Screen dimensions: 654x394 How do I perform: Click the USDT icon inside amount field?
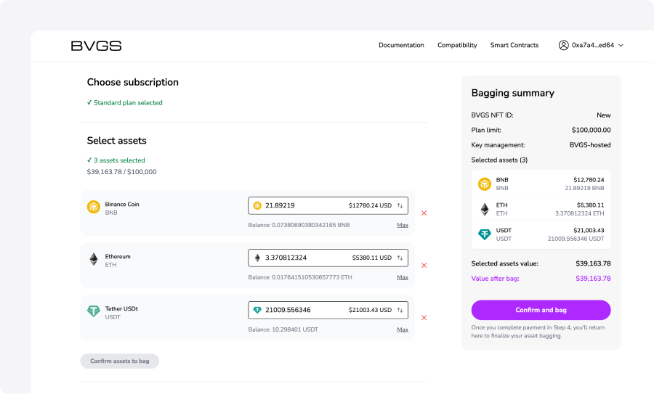[x=257, y=310]
